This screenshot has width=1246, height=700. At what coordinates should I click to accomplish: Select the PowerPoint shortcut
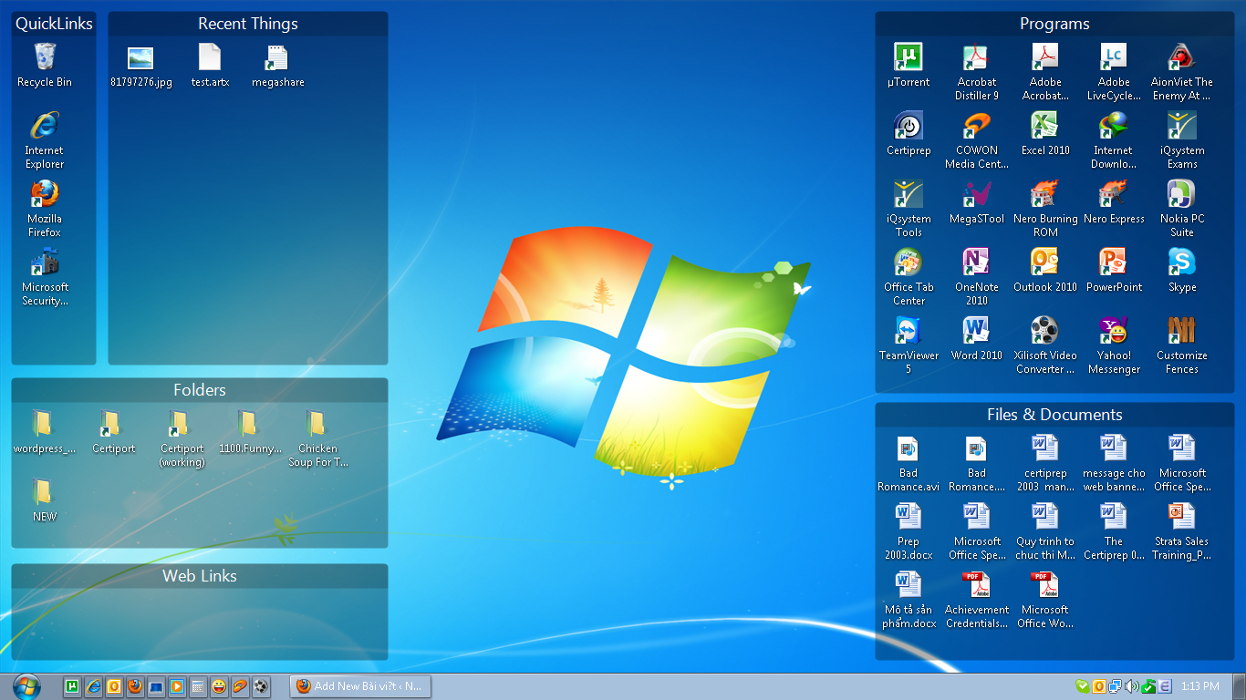[x=1114, y=270]
